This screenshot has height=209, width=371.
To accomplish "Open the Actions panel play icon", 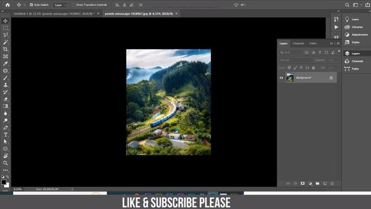I will pyautogui.click(x=336, y=27).
